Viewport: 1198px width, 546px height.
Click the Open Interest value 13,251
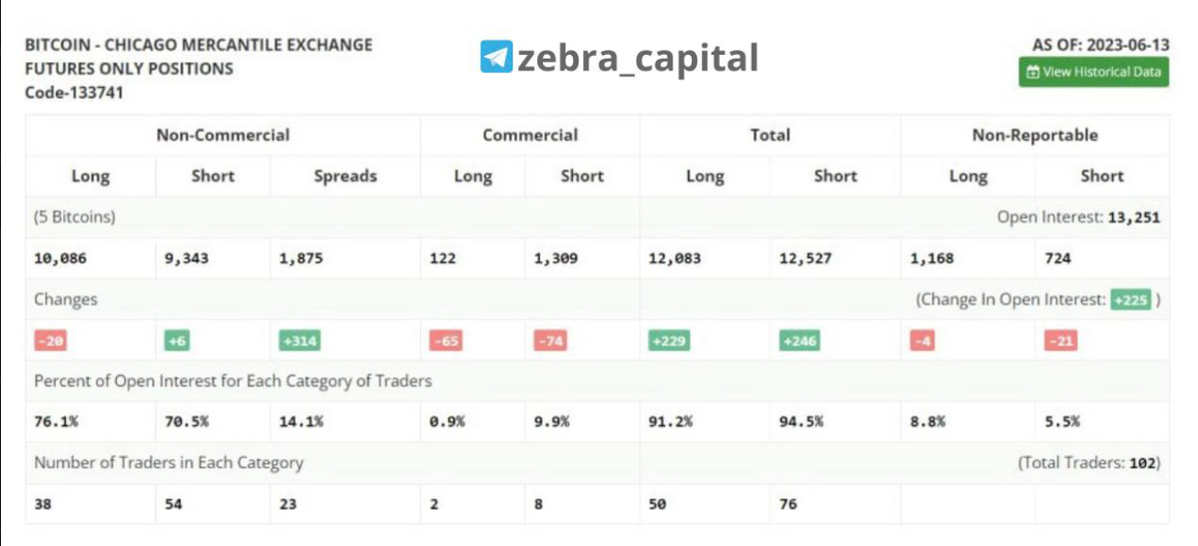[1133, 217]
